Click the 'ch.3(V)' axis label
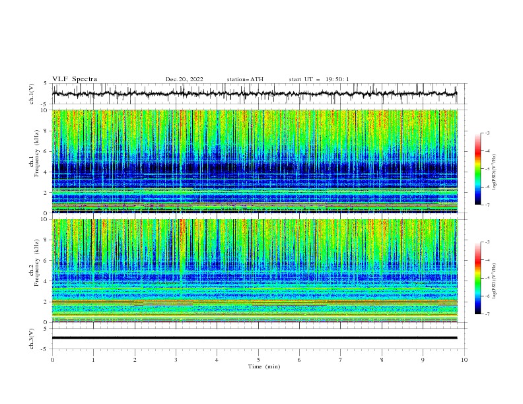Viewport: 523px width, 404px height. point(32,339)
